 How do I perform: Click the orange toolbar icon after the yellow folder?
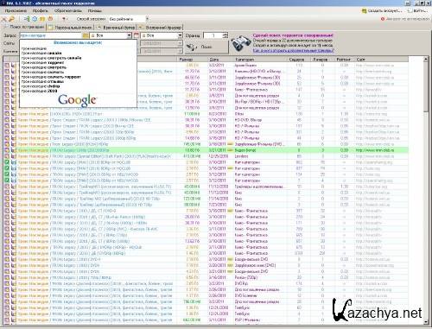pyautogui.click(x=50, y=19)
